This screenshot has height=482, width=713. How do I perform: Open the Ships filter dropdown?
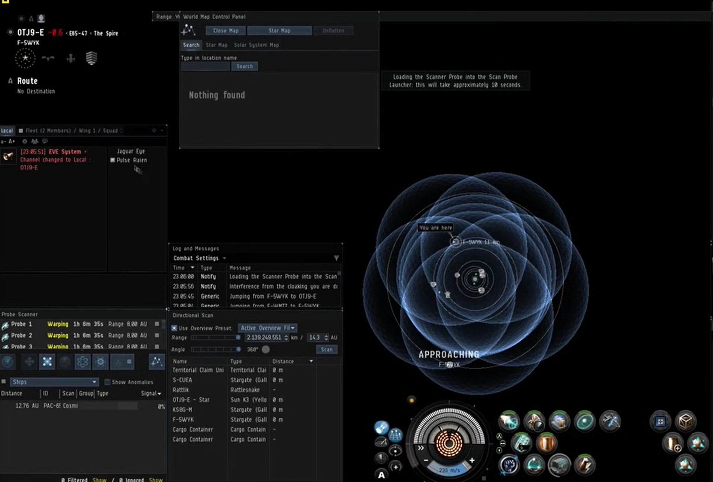54,382
